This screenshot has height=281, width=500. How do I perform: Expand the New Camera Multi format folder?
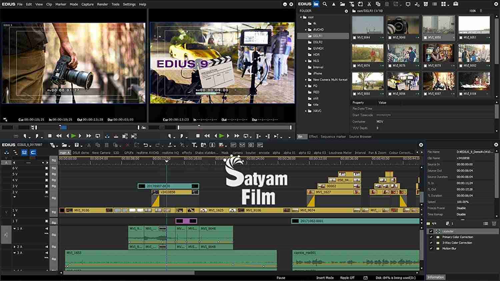point(306,80)
